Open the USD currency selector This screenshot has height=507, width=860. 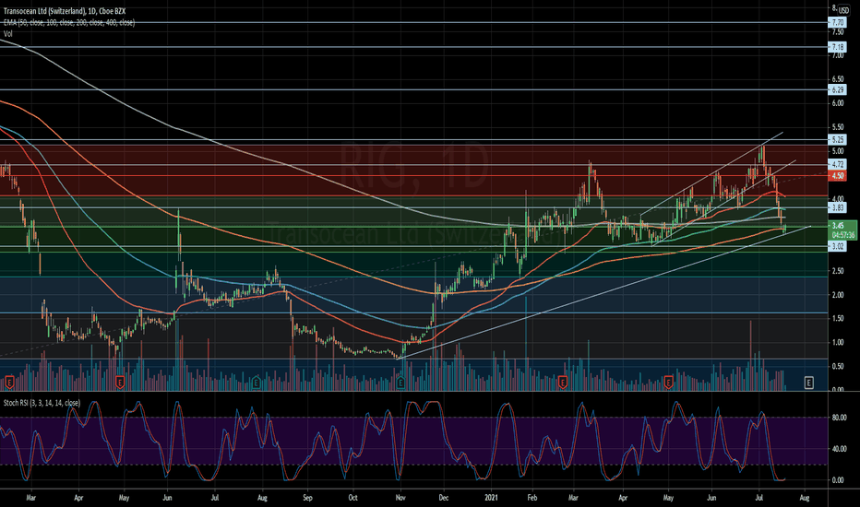843,10
